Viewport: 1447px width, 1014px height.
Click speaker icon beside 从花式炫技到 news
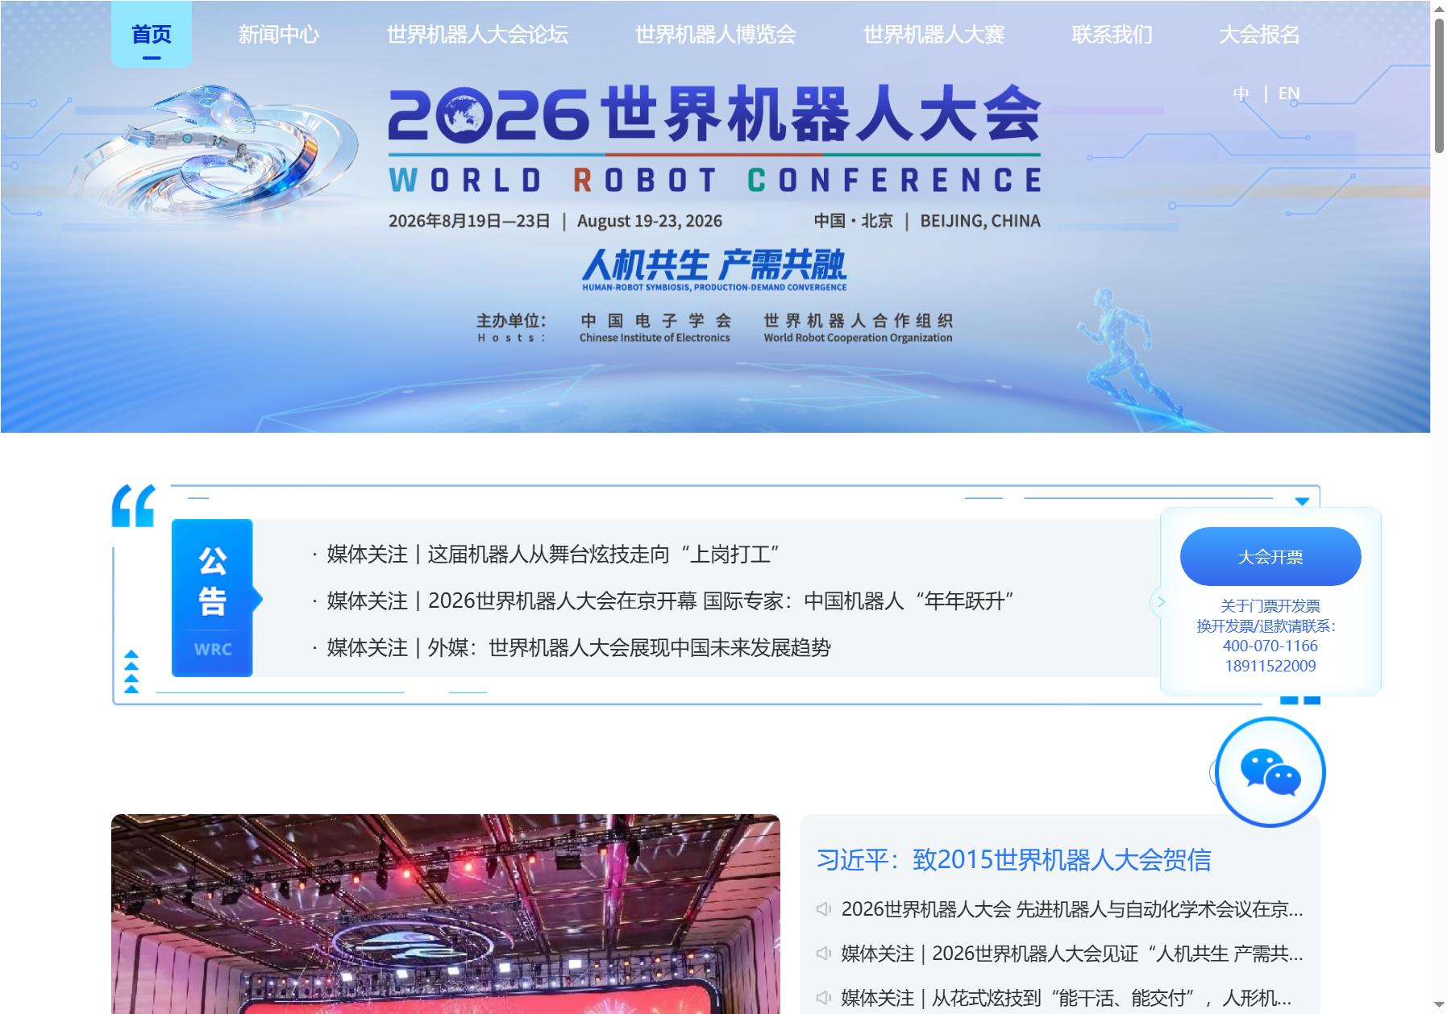tap(824, 998)
